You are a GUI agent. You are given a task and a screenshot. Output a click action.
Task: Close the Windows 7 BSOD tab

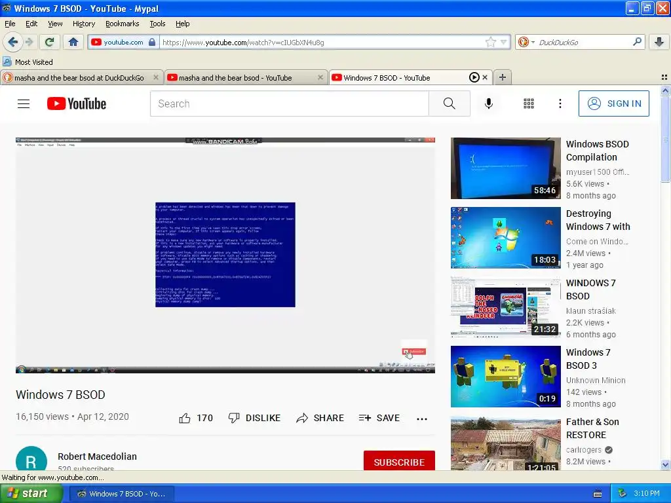[485, 77]
